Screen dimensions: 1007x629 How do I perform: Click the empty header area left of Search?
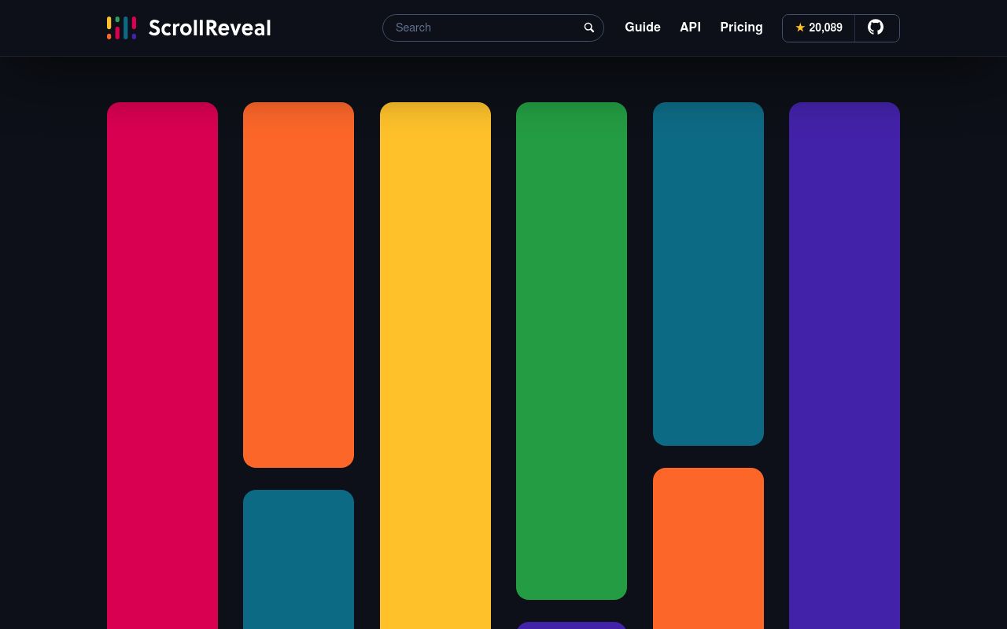pyautogui.click(x=326, y=28)
